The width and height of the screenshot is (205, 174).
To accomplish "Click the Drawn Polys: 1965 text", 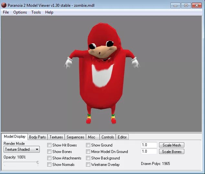I will [156, 164].
